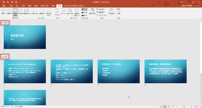Adjust the zoom slider in status bar
The width and height of the screenshot is (202, 108).
(x=184, y=106)
